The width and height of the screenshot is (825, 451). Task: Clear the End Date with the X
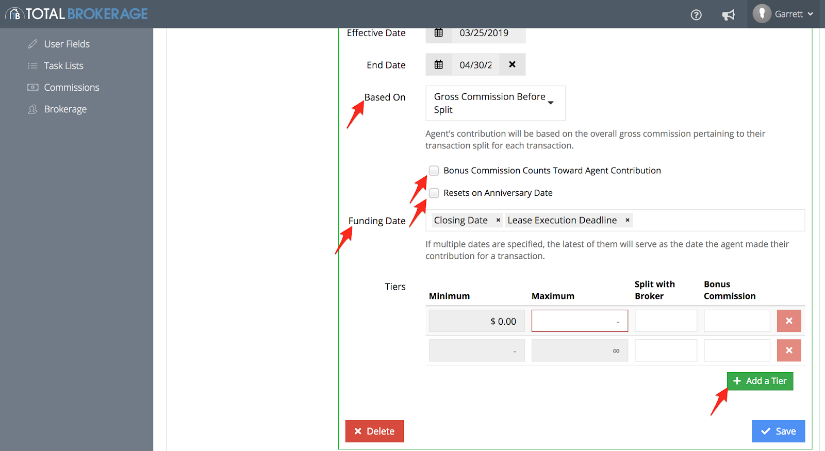click(512, 64)
